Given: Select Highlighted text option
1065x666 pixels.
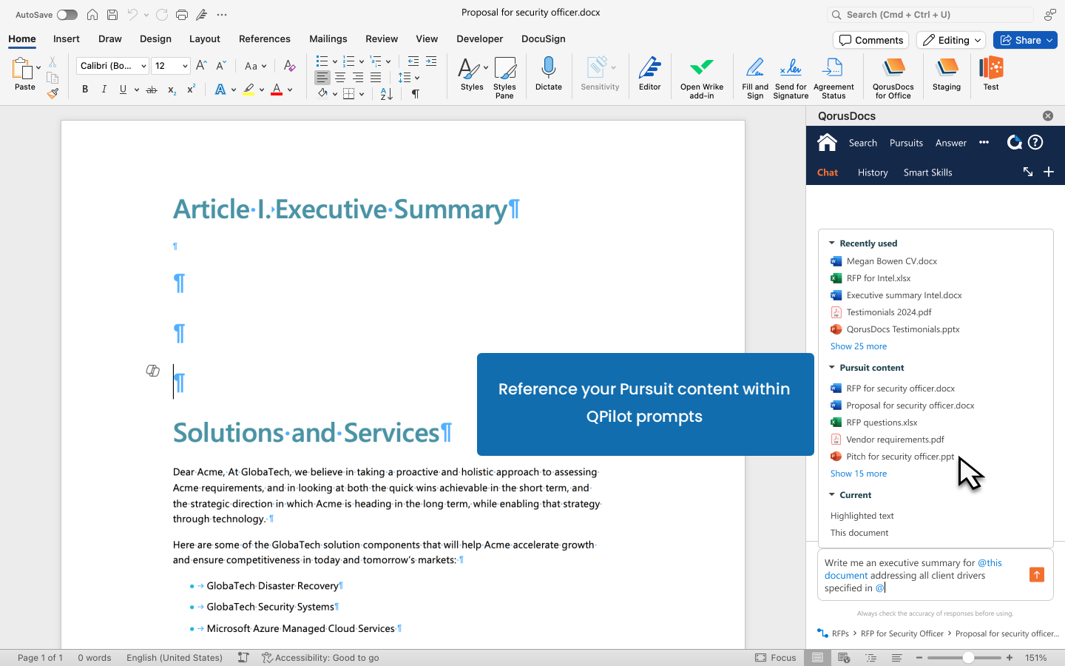Looking at the screenshot, I should [862, 516].
